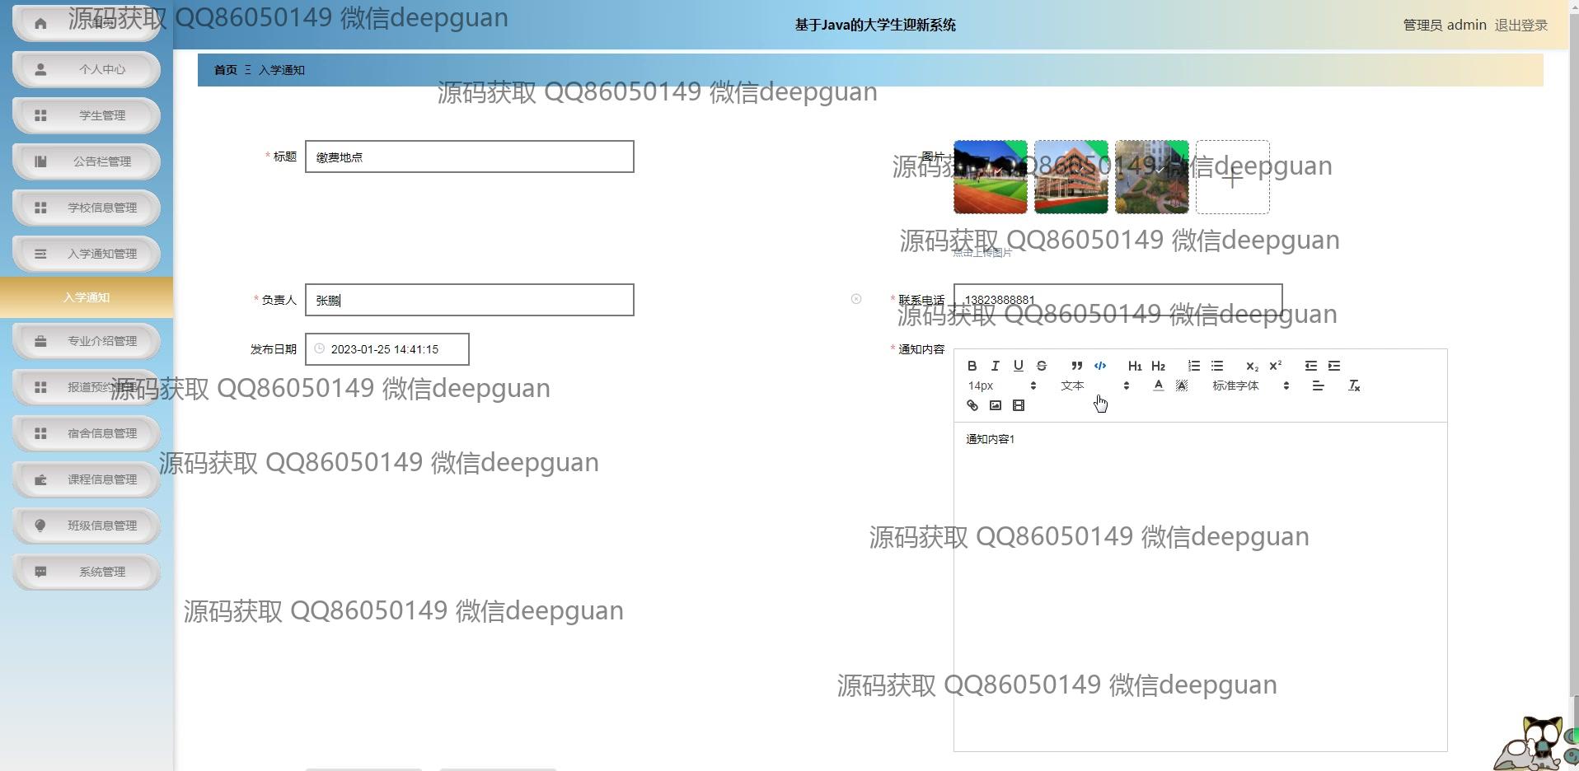This screenshot has width=1579, height=771.
Task: Toggle bold formatting in the editor
Action: [972, 366]
